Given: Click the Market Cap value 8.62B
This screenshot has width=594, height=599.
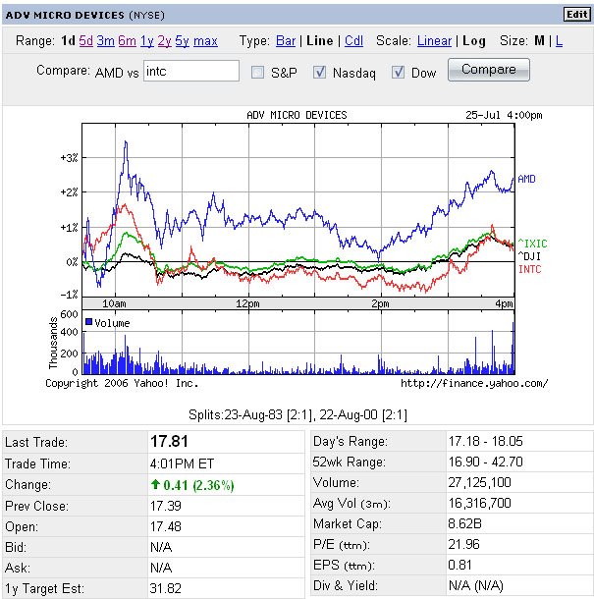Looking at the screenshot, I should click(464, 523).
